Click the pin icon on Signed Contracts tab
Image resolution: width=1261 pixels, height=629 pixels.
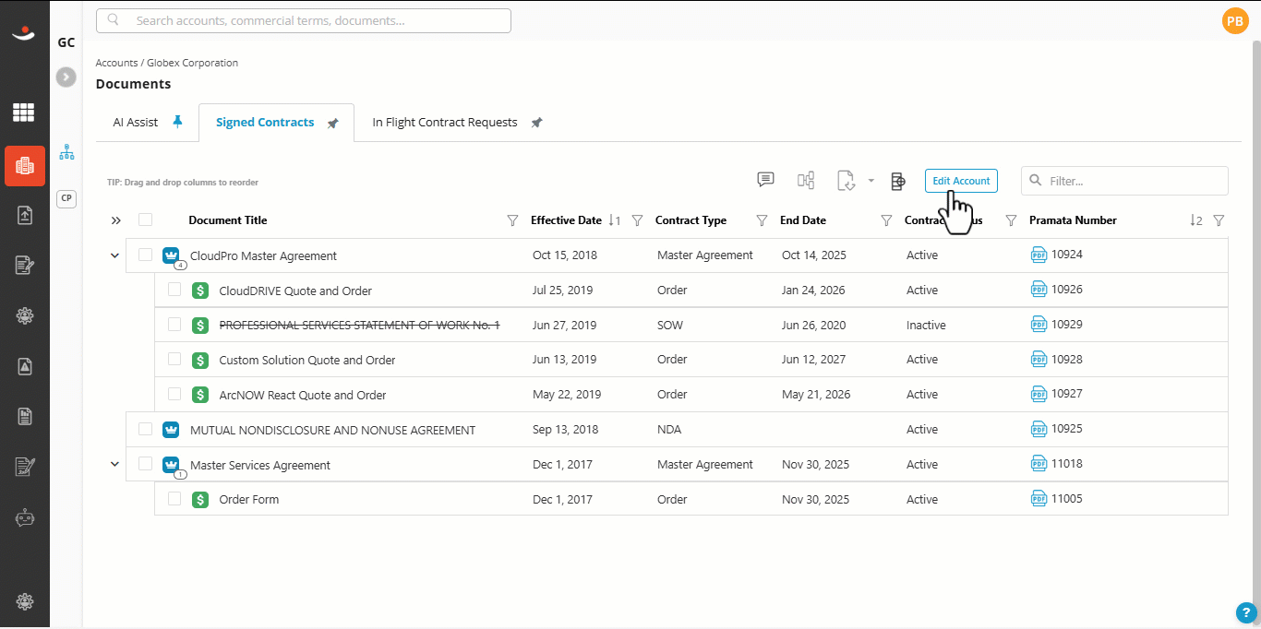point(333,123)
